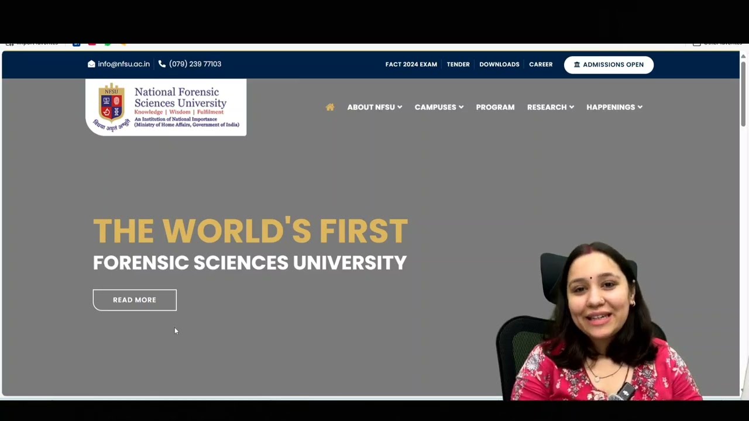Go to the DOWNLOADS page
This screenshot has height=421, width=749.
pos(499,64)
